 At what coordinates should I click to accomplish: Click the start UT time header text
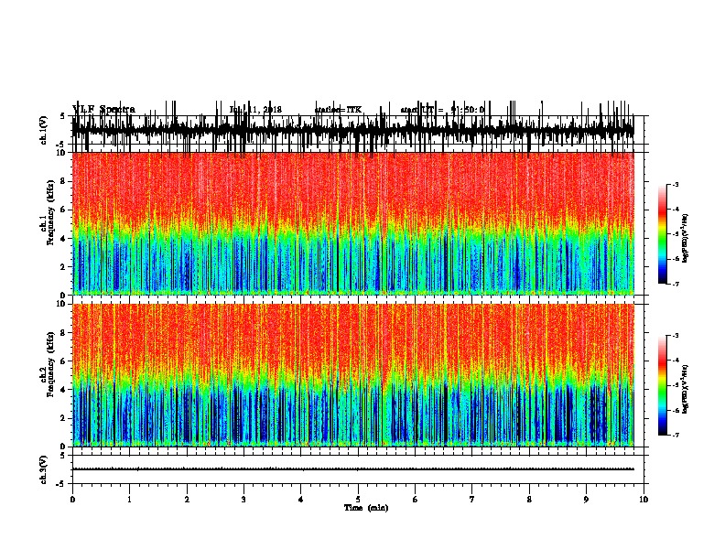click(x=442, y=110)
